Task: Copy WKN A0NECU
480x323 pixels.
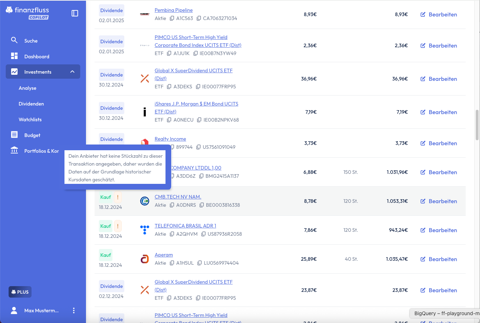Action: coord(169,120)
